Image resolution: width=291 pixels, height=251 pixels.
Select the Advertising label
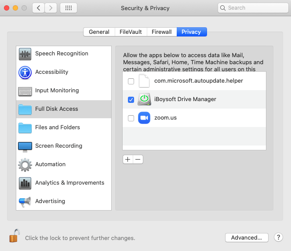(50, 201)
